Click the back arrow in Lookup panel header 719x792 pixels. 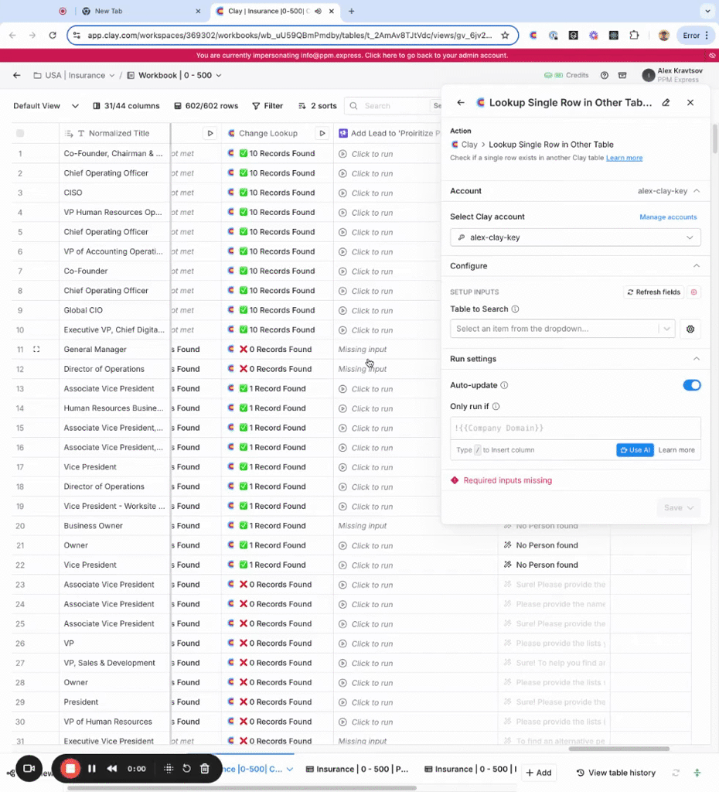click(x=461, y=102)
